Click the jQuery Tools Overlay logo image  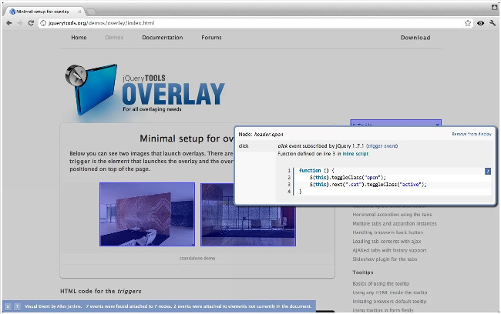pos(145,89)
